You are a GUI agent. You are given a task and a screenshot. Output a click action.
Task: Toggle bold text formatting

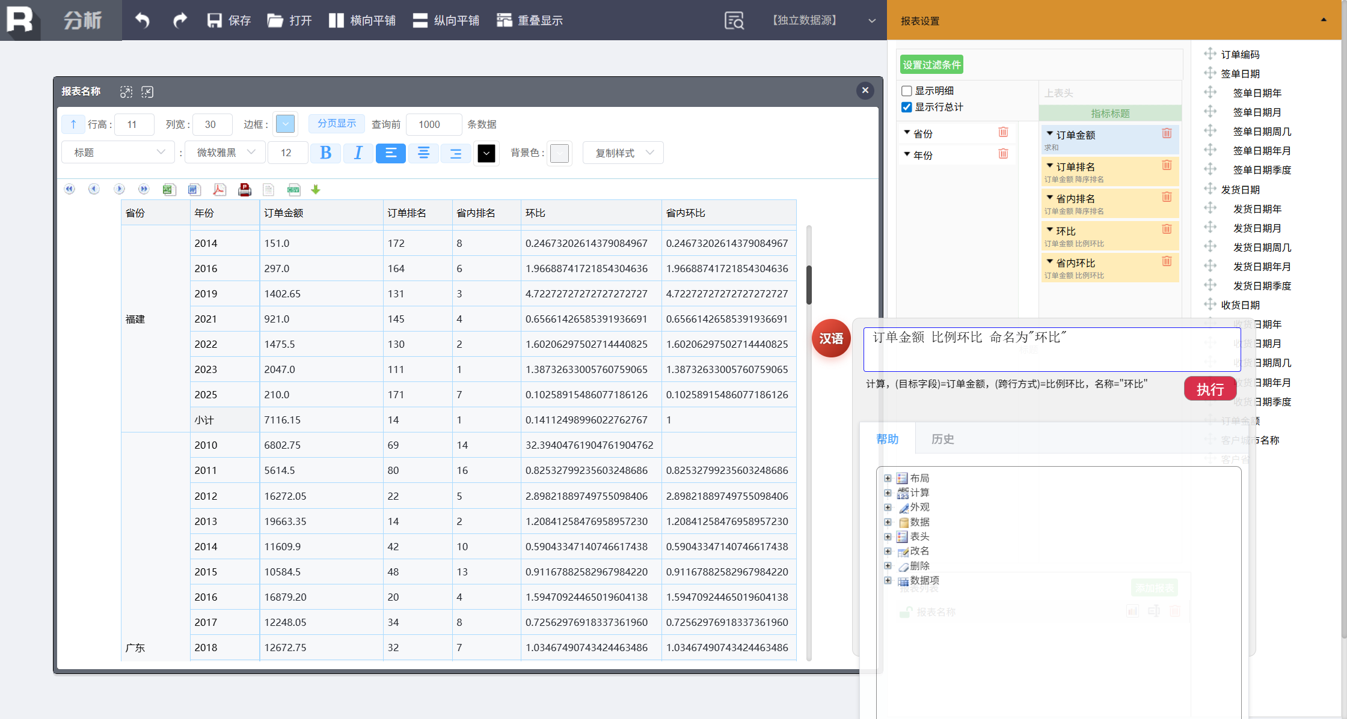tap(325, 153)
